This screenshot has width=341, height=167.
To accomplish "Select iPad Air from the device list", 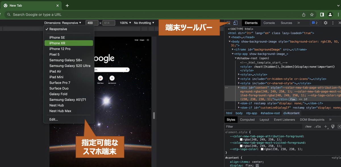I will click(55, 71).
